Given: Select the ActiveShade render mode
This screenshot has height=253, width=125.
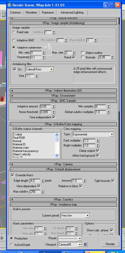Looking at the screenshot, I should click(11, 245).
